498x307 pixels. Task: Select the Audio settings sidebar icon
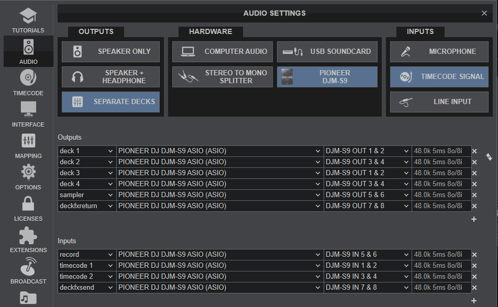coord(28,51)
